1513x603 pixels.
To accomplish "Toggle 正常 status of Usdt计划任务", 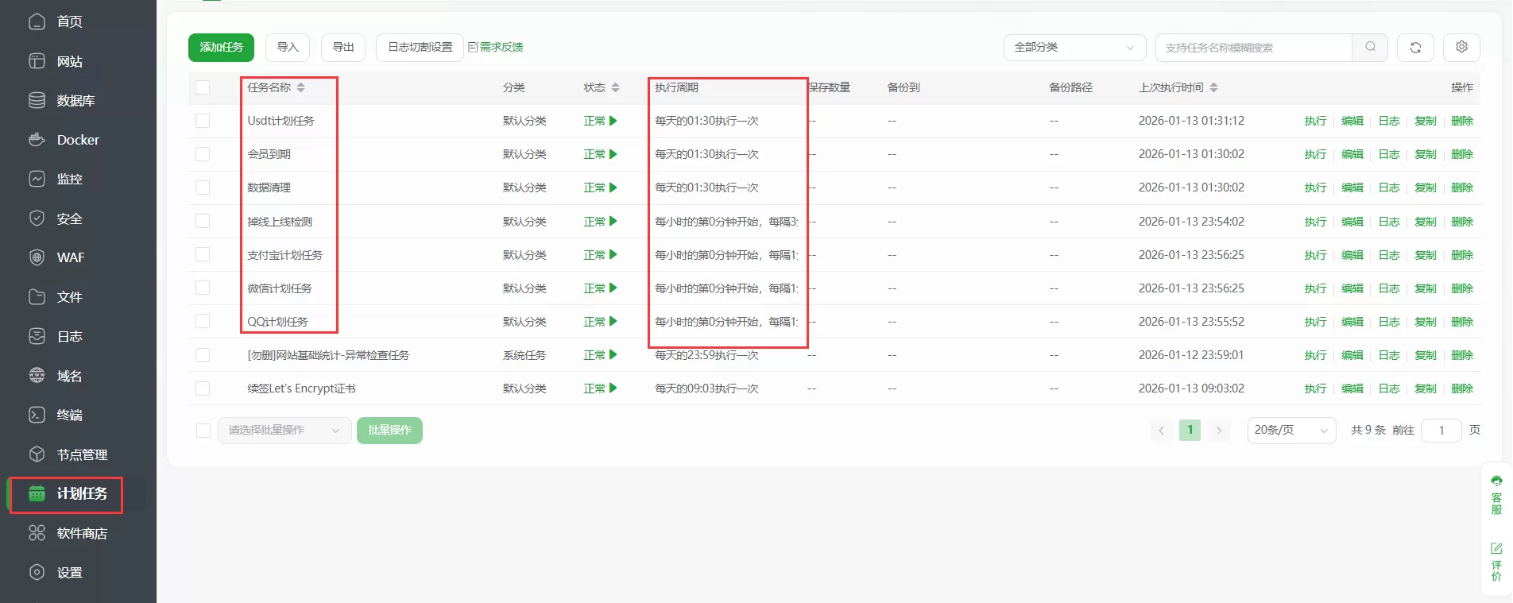I will pos(600,121).
